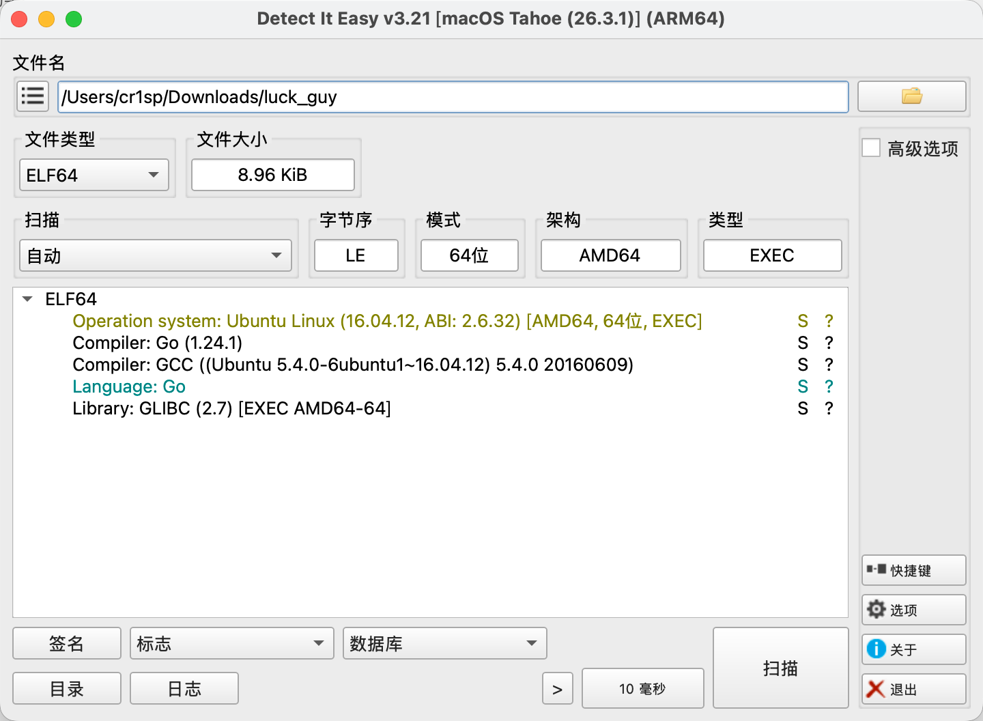Click ? on Compiler: GCC row
The image size is (983, 721).
click(829, 365)
